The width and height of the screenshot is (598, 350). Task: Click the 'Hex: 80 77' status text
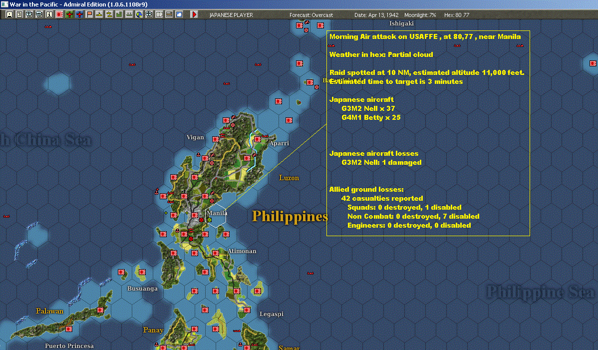[x=457, y=15]
